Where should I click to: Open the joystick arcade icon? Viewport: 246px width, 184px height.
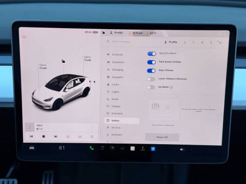click(143, 149)
